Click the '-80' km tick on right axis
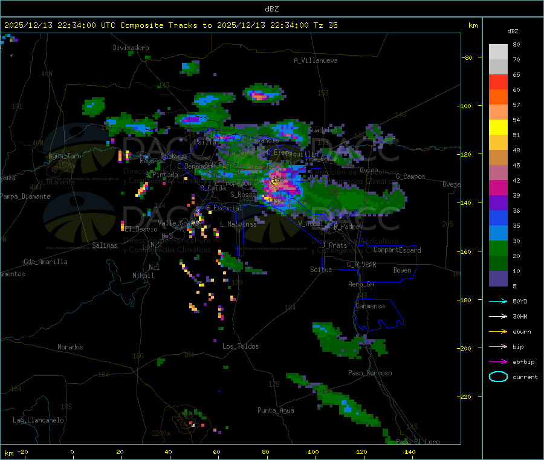Screen dimensions: 544x460 pyautogui.click(x=467, y=58)
